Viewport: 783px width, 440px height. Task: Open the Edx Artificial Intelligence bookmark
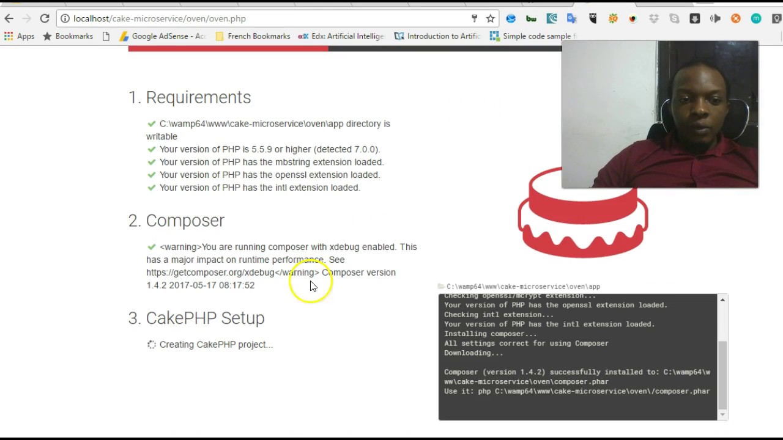tap(341, 36)
